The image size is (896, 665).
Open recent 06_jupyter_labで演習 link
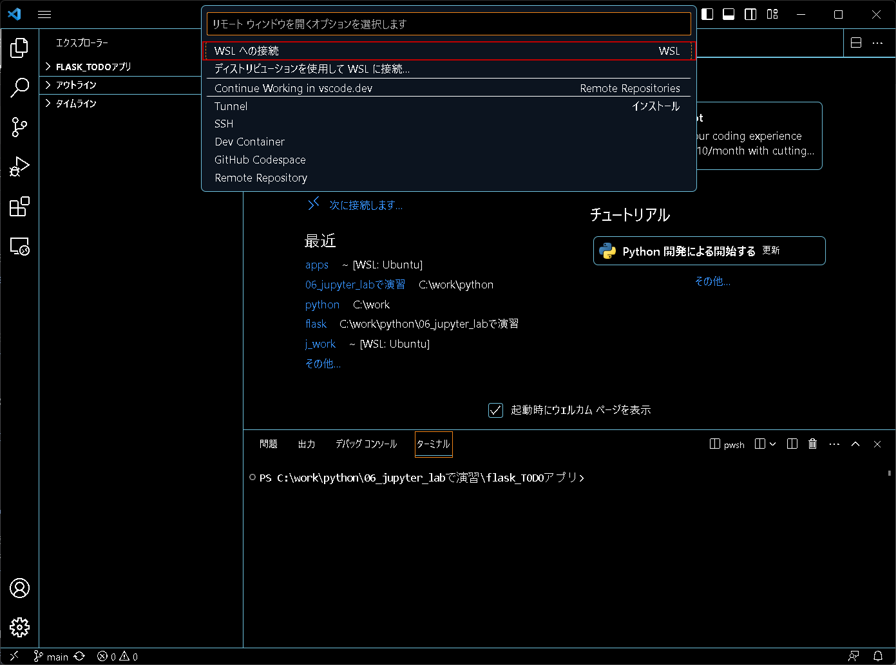click(x=356, y=285)
